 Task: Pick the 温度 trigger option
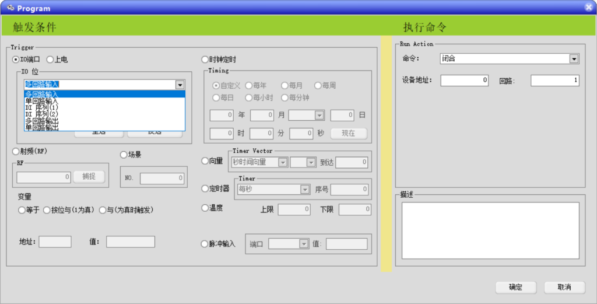pyautogui.click(x=205, y=208)
